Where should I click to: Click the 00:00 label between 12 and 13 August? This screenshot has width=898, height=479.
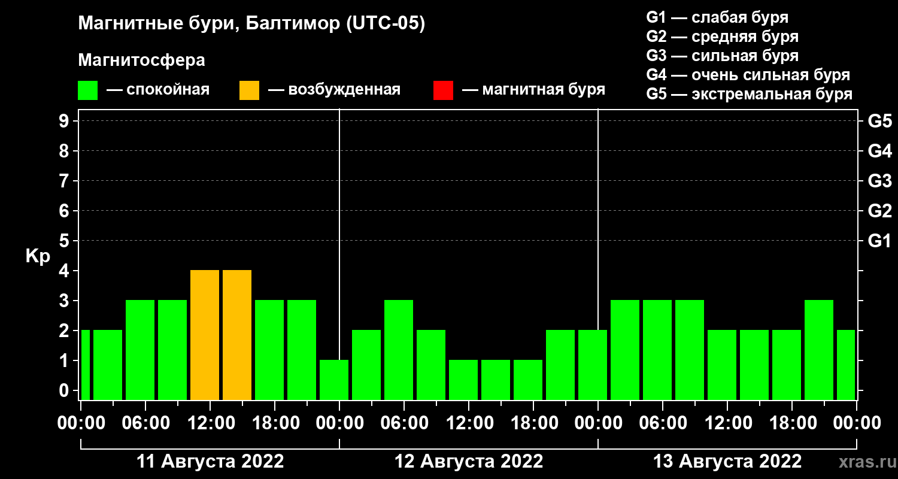tap(598, 423)
